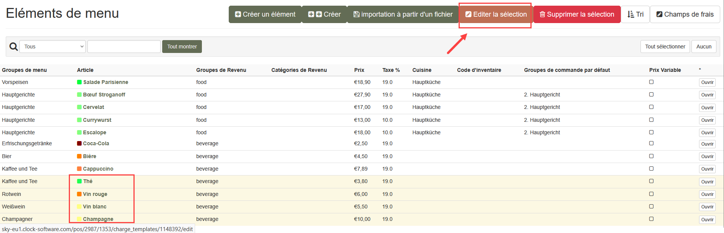Viewport: 724px width, 233px height.
Task: Click the Taxe % column header
Action: point(391,70)
